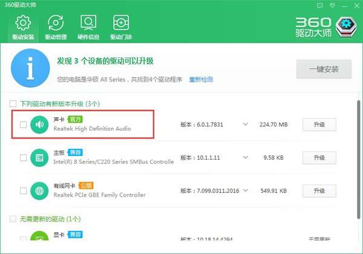
Task: Click the heading 发现 3 个设备的驱动可以升级
Action: pos(105,61)
